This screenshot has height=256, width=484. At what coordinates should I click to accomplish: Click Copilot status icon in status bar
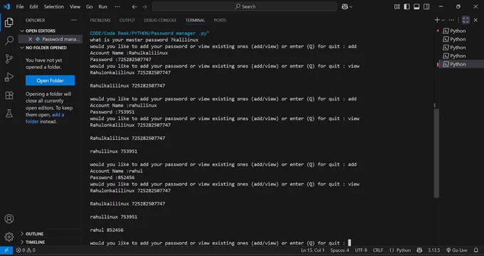419,250
